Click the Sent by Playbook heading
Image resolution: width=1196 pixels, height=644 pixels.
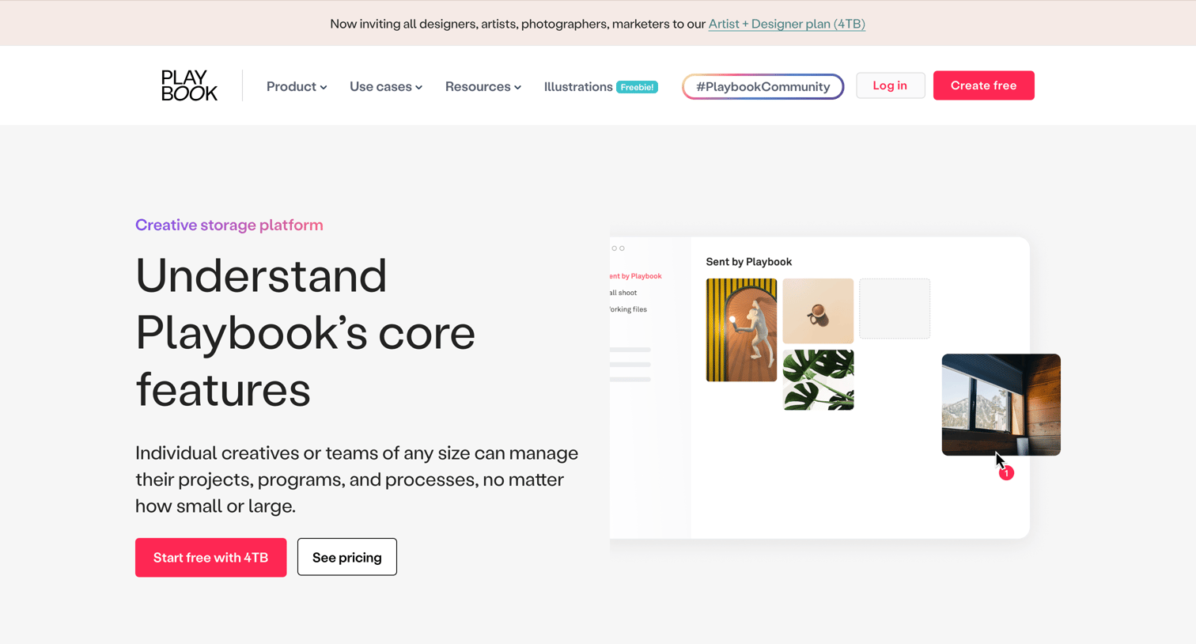click(749, 262)
